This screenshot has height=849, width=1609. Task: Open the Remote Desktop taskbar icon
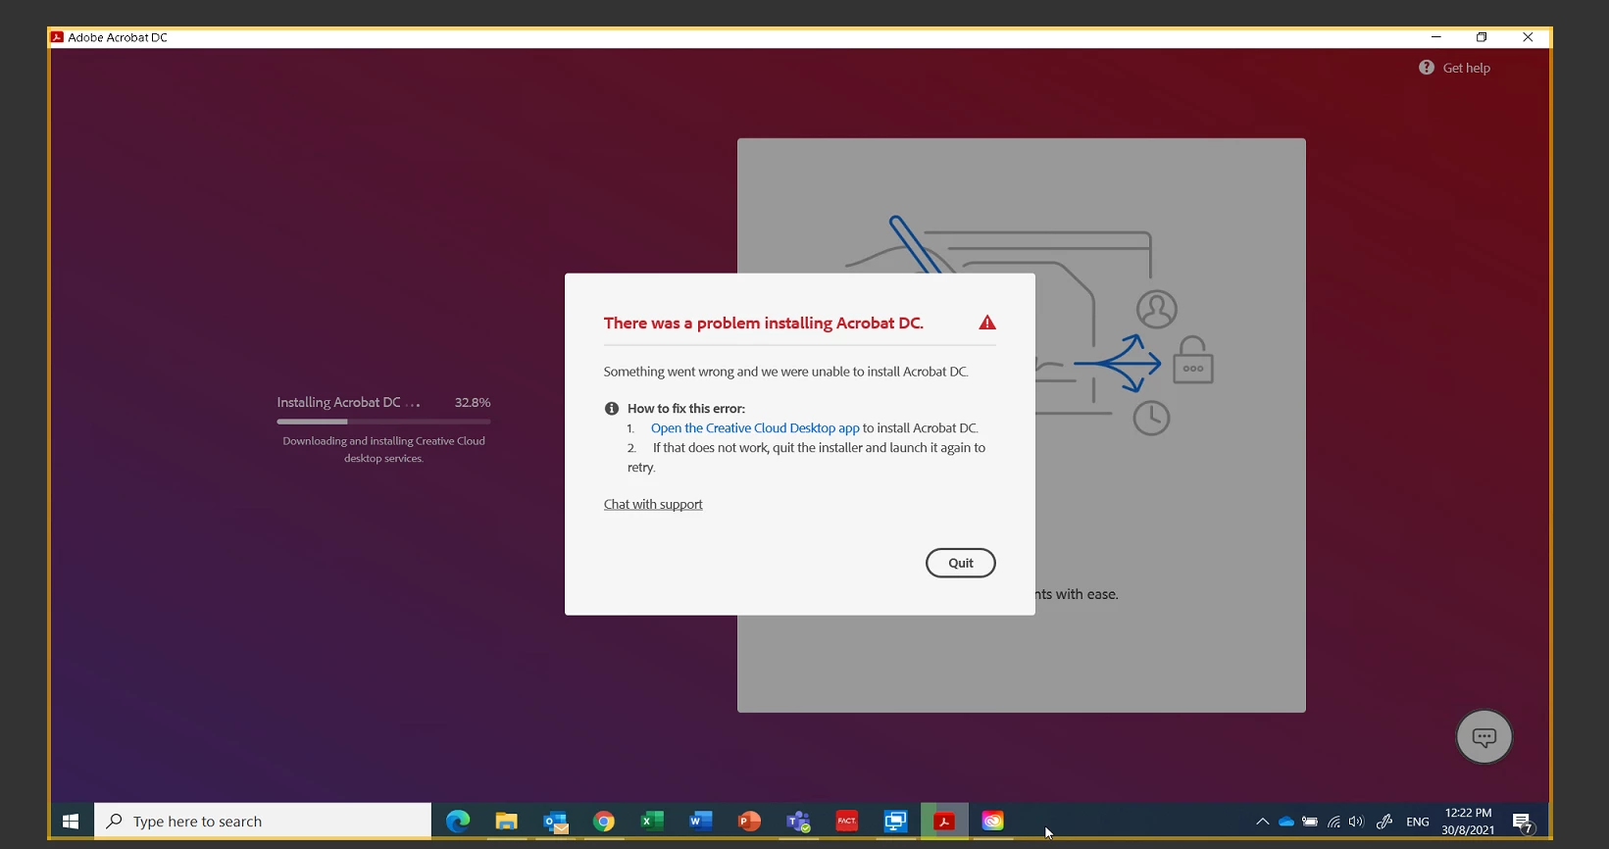895,822
